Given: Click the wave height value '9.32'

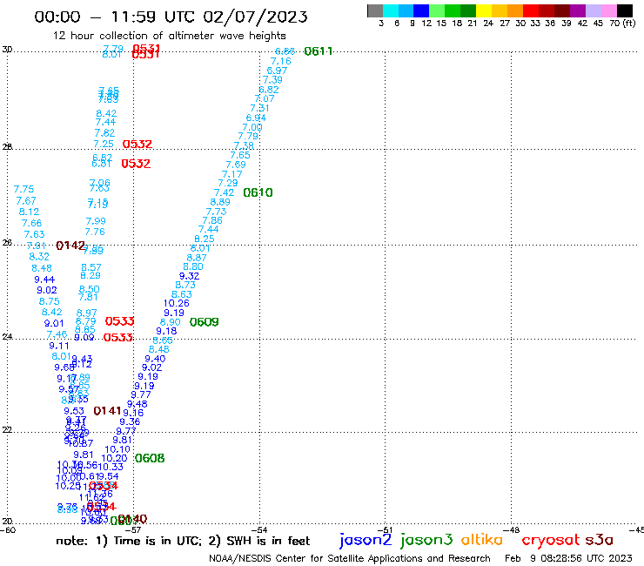Looking at the screenshot, I should click(190, 276).
